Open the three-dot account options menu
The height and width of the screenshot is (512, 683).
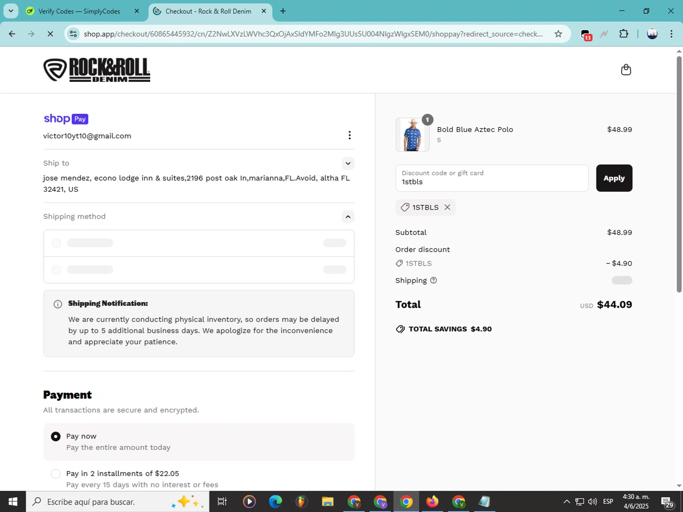[x=349, y=135]
